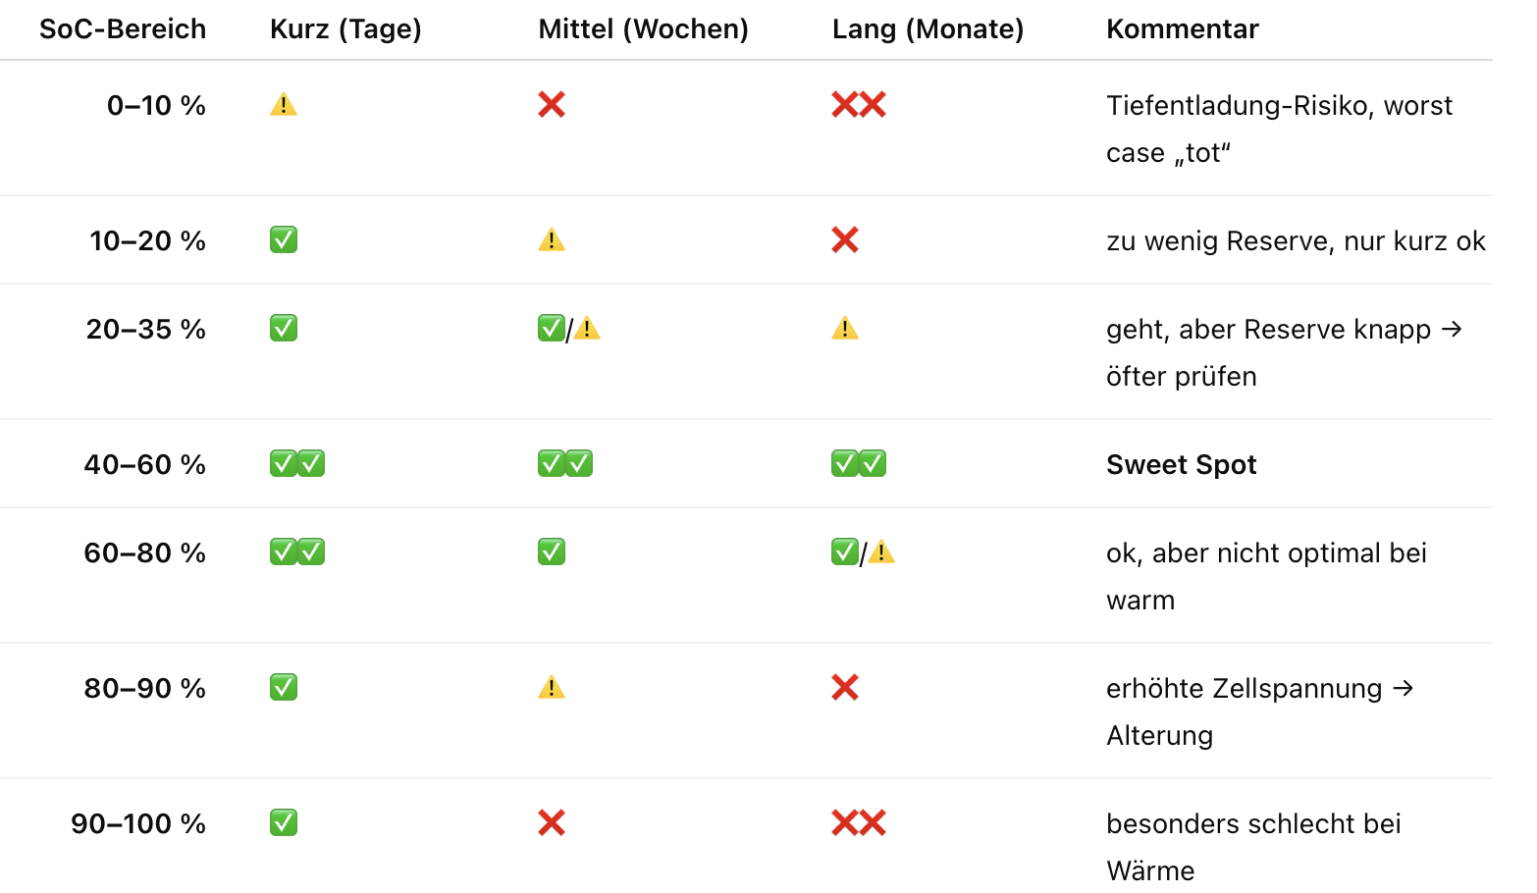Click the bold Sweet Spot comment text

point(1181,464)
